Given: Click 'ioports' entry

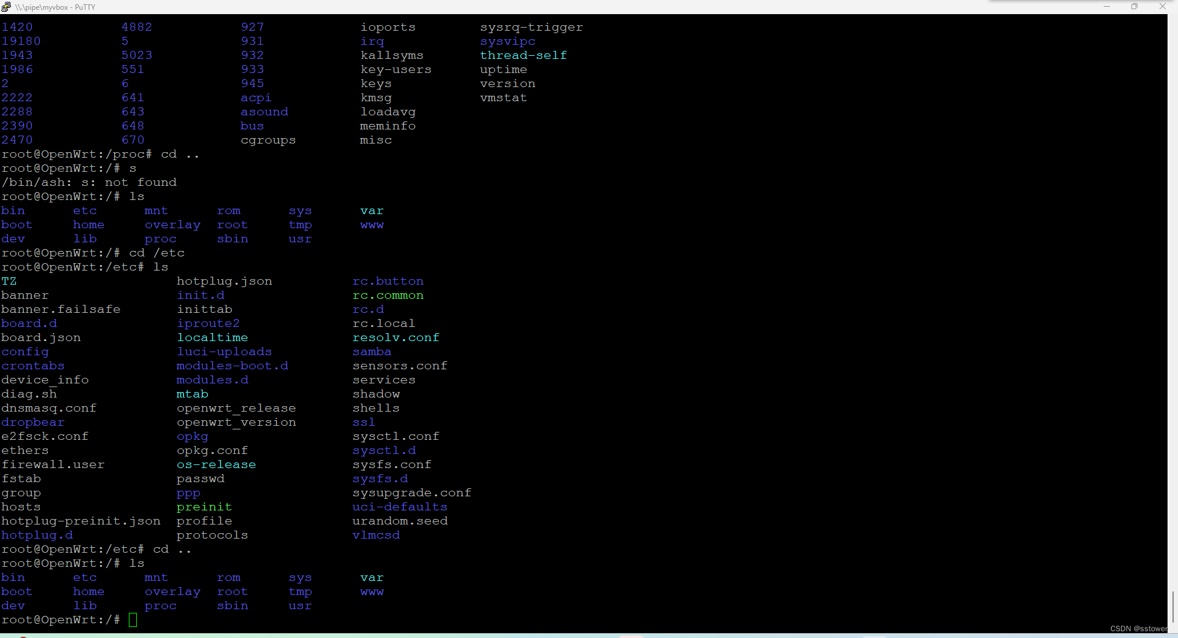Looking at the screenshot, I should point(388,27).
